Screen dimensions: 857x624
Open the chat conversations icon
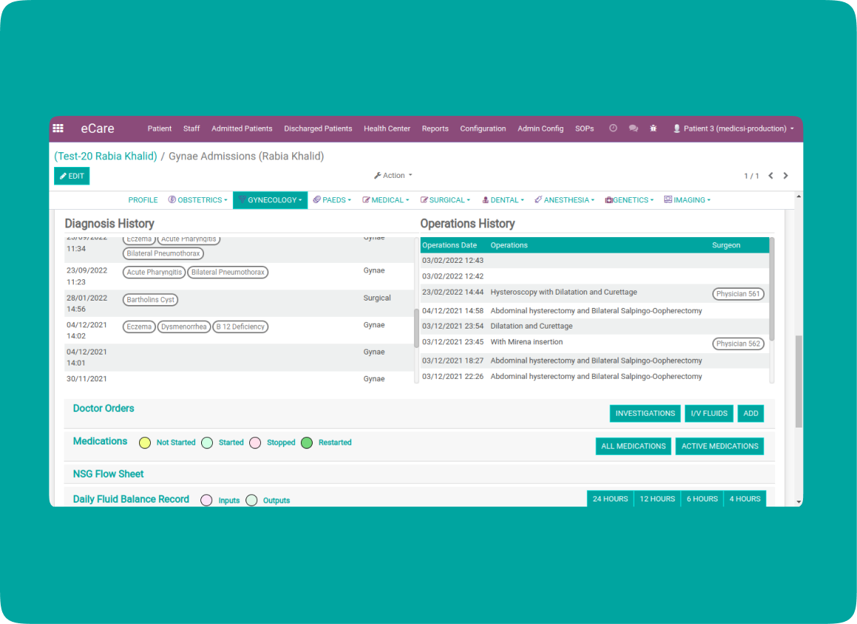click(633, 128)
